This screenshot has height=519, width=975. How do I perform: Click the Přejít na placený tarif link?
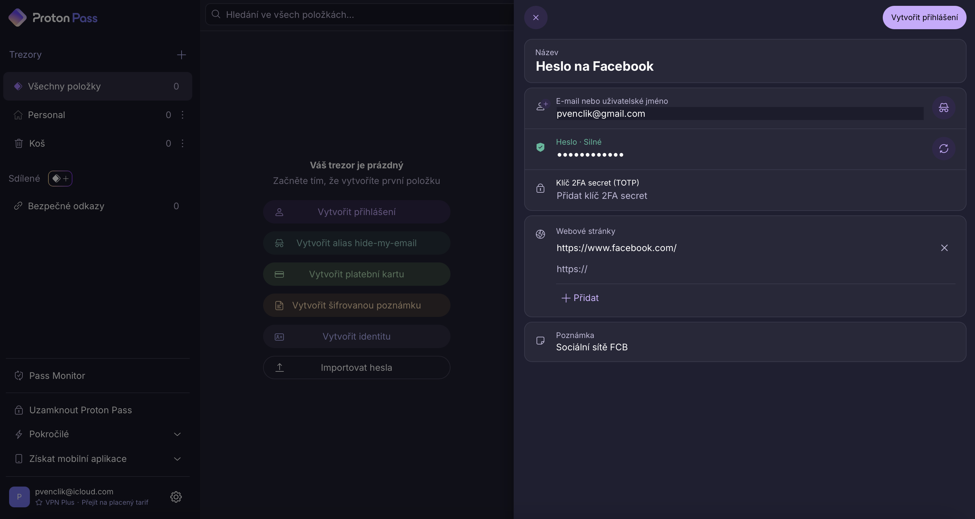tap(115, 502)
